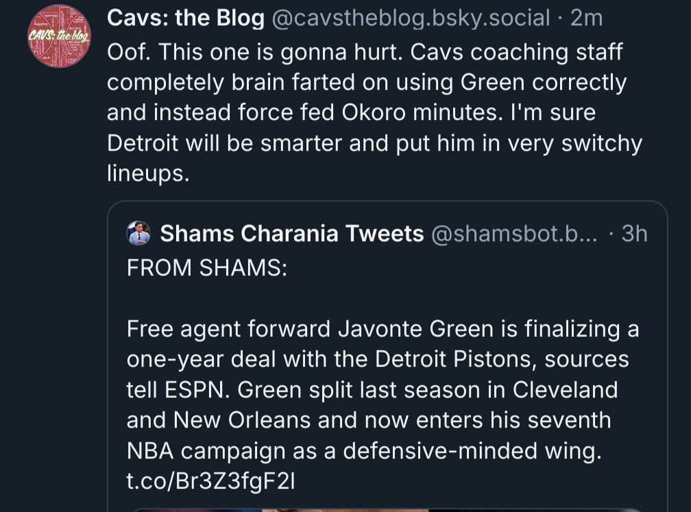Image resolution: width=691 pixels, height=512 pixels.
Task: Click the image preview below the t.co link
Action: coord(384,509)
